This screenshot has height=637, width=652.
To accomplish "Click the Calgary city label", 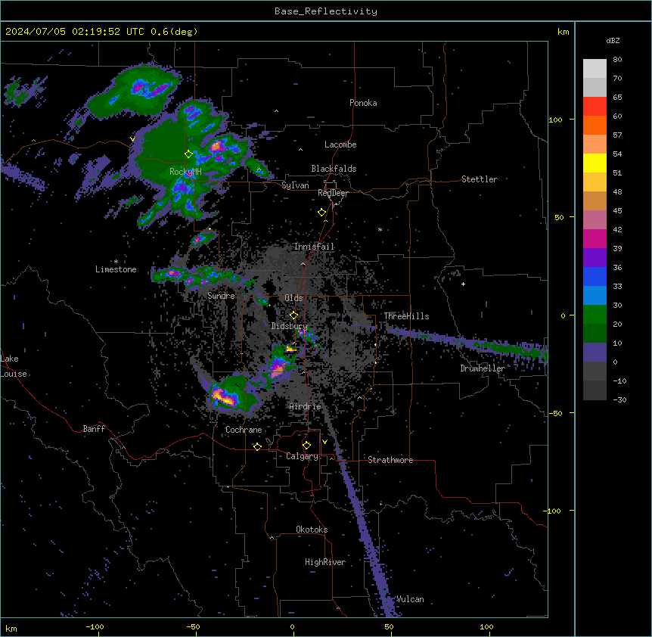I will (302, 456).
